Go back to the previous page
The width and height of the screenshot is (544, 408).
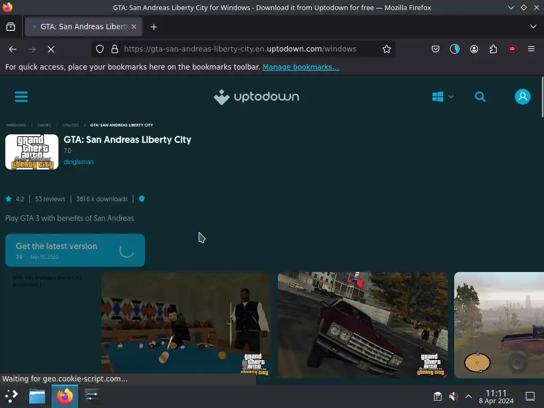(x=13, y=49)
